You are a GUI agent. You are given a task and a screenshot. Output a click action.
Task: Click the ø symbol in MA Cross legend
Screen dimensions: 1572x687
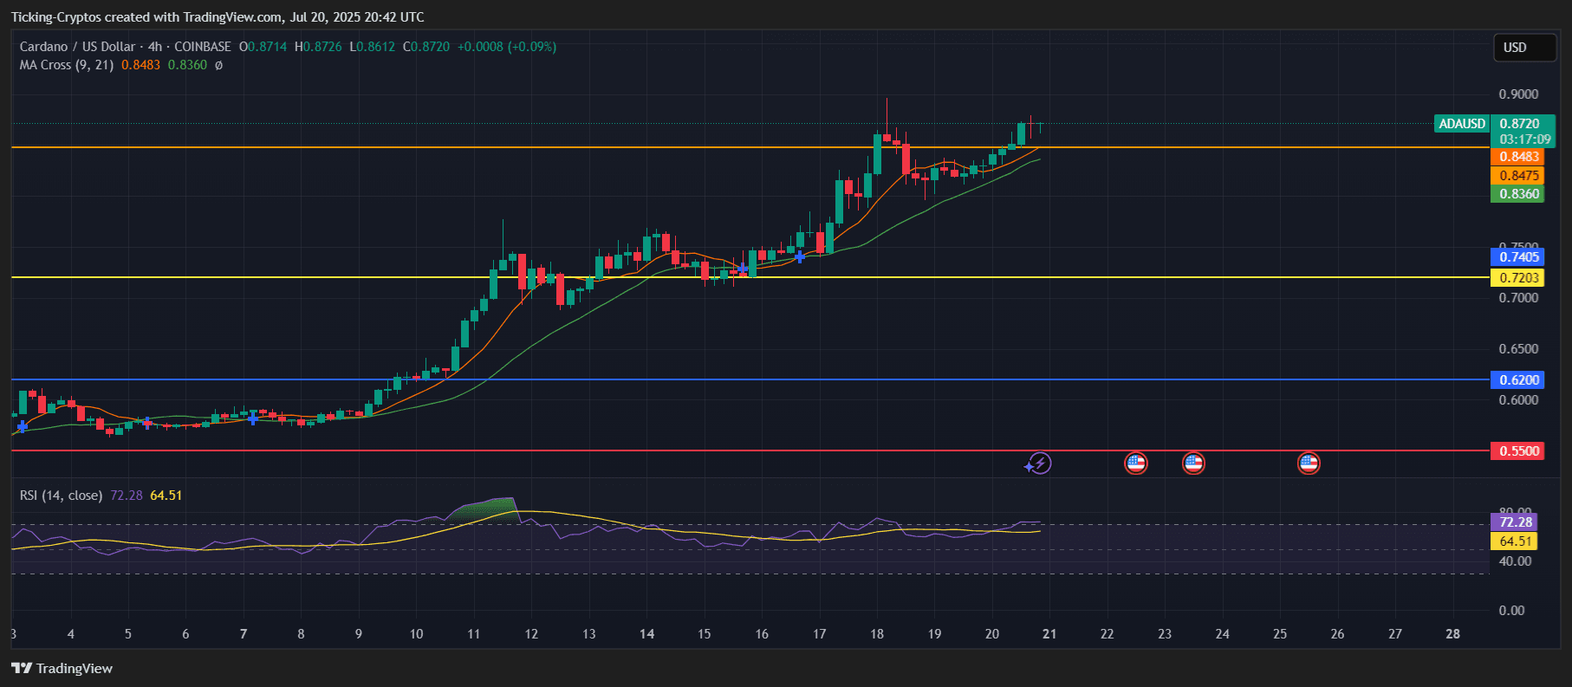(218, 65)
